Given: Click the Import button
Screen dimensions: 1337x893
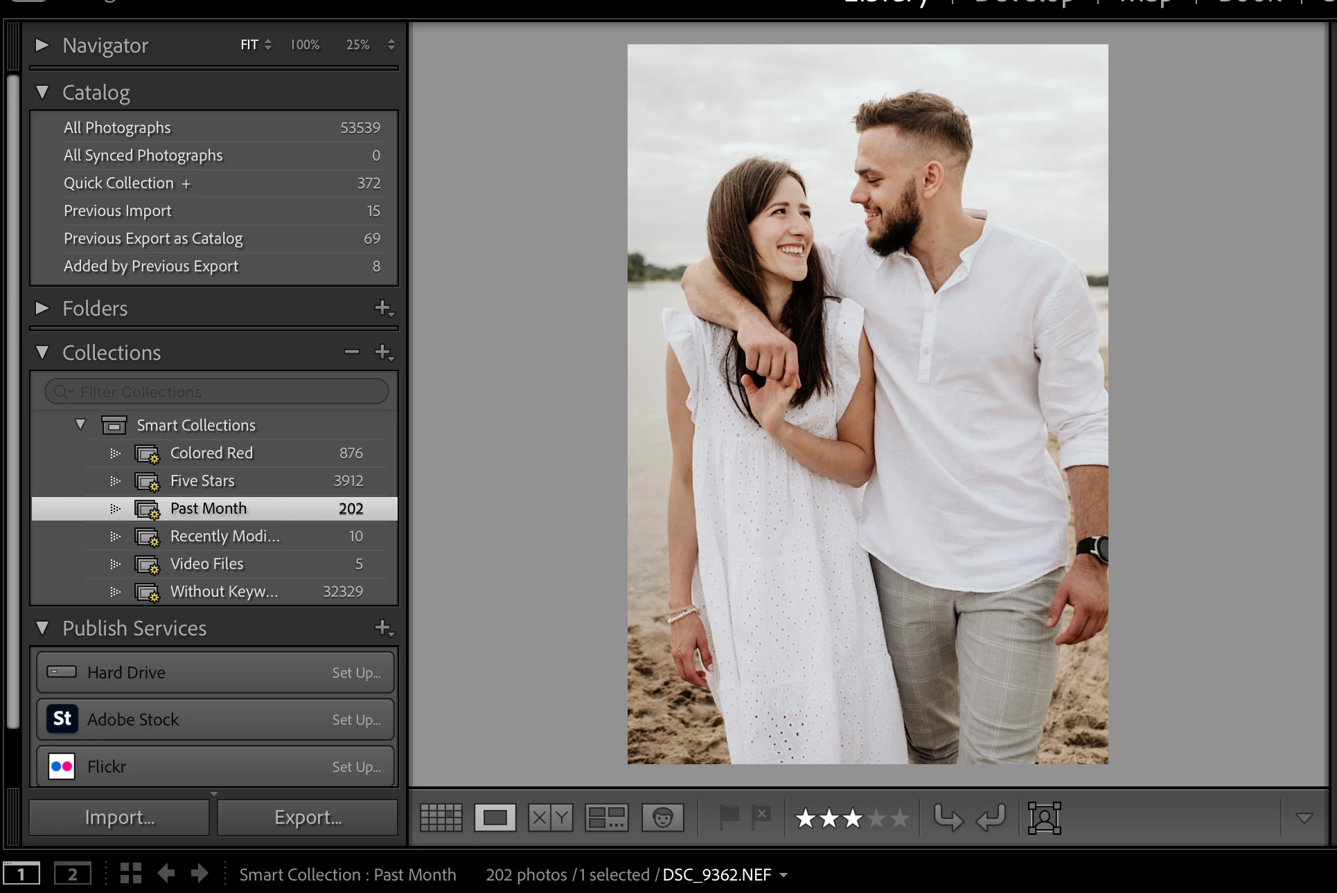Looking at the screenshot, I should point(119,818).
